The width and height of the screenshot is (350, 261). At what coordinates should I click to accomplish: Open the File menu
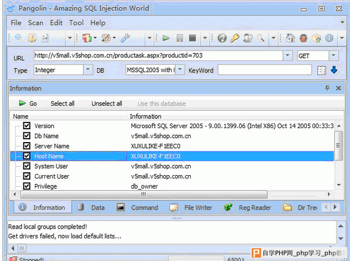(16, 23)
